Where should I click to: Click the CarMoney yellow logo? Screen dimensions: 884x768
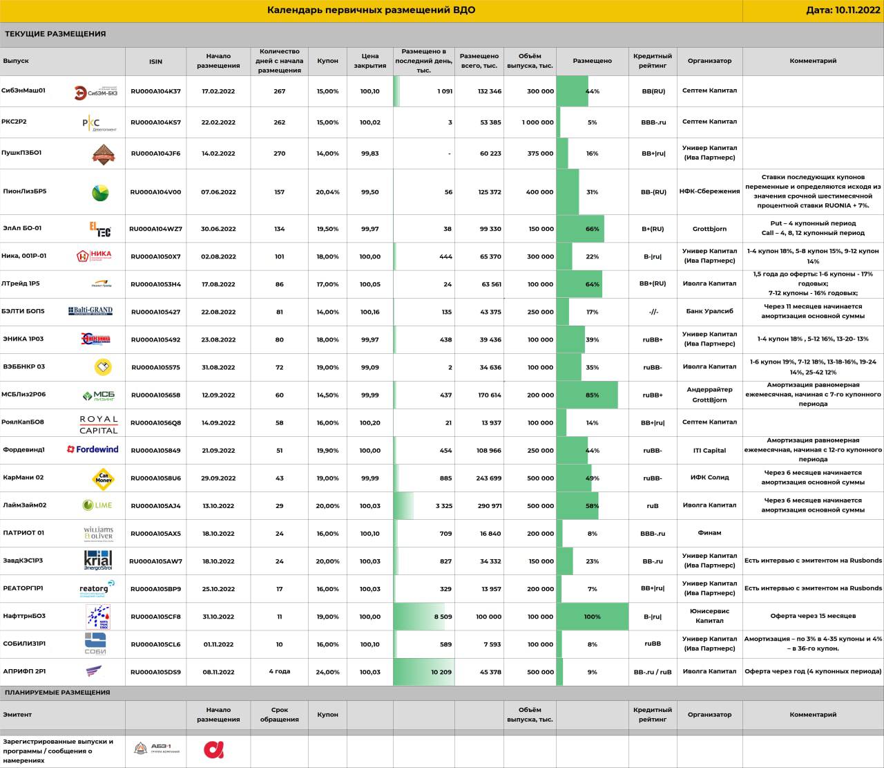pos(103,478)
